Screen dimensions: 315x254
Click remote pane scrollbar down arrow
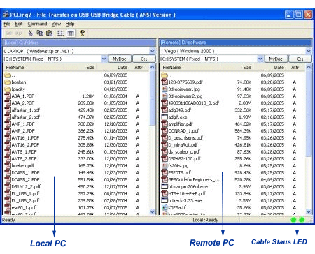point(309,211)
